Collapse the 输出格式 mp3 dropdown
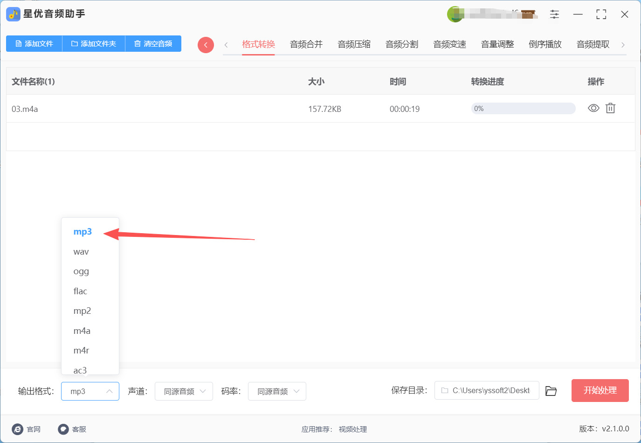Screen dimensions: 641x443 [x=90, y=391]
